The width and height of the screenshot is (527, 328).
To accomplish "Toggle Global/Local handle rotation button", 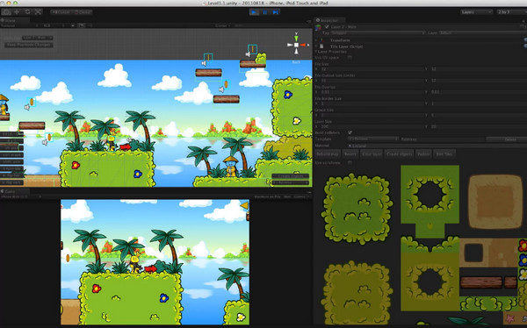I will pyautogui.click(x=82, y=12).
